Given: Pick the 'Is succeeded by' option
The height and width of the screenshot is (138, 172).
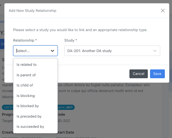Looking at the screenshot, I should pos(30,127).
